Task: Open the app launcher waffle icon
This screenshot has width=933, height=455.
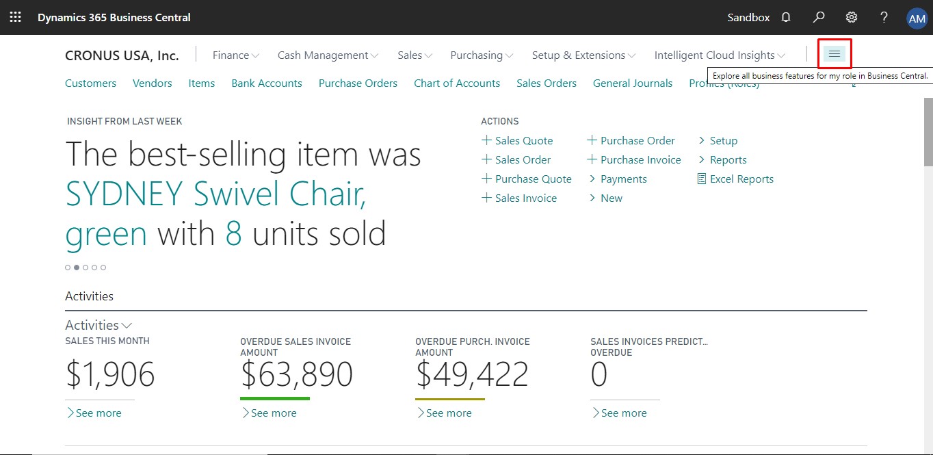Action: [15, 18]
